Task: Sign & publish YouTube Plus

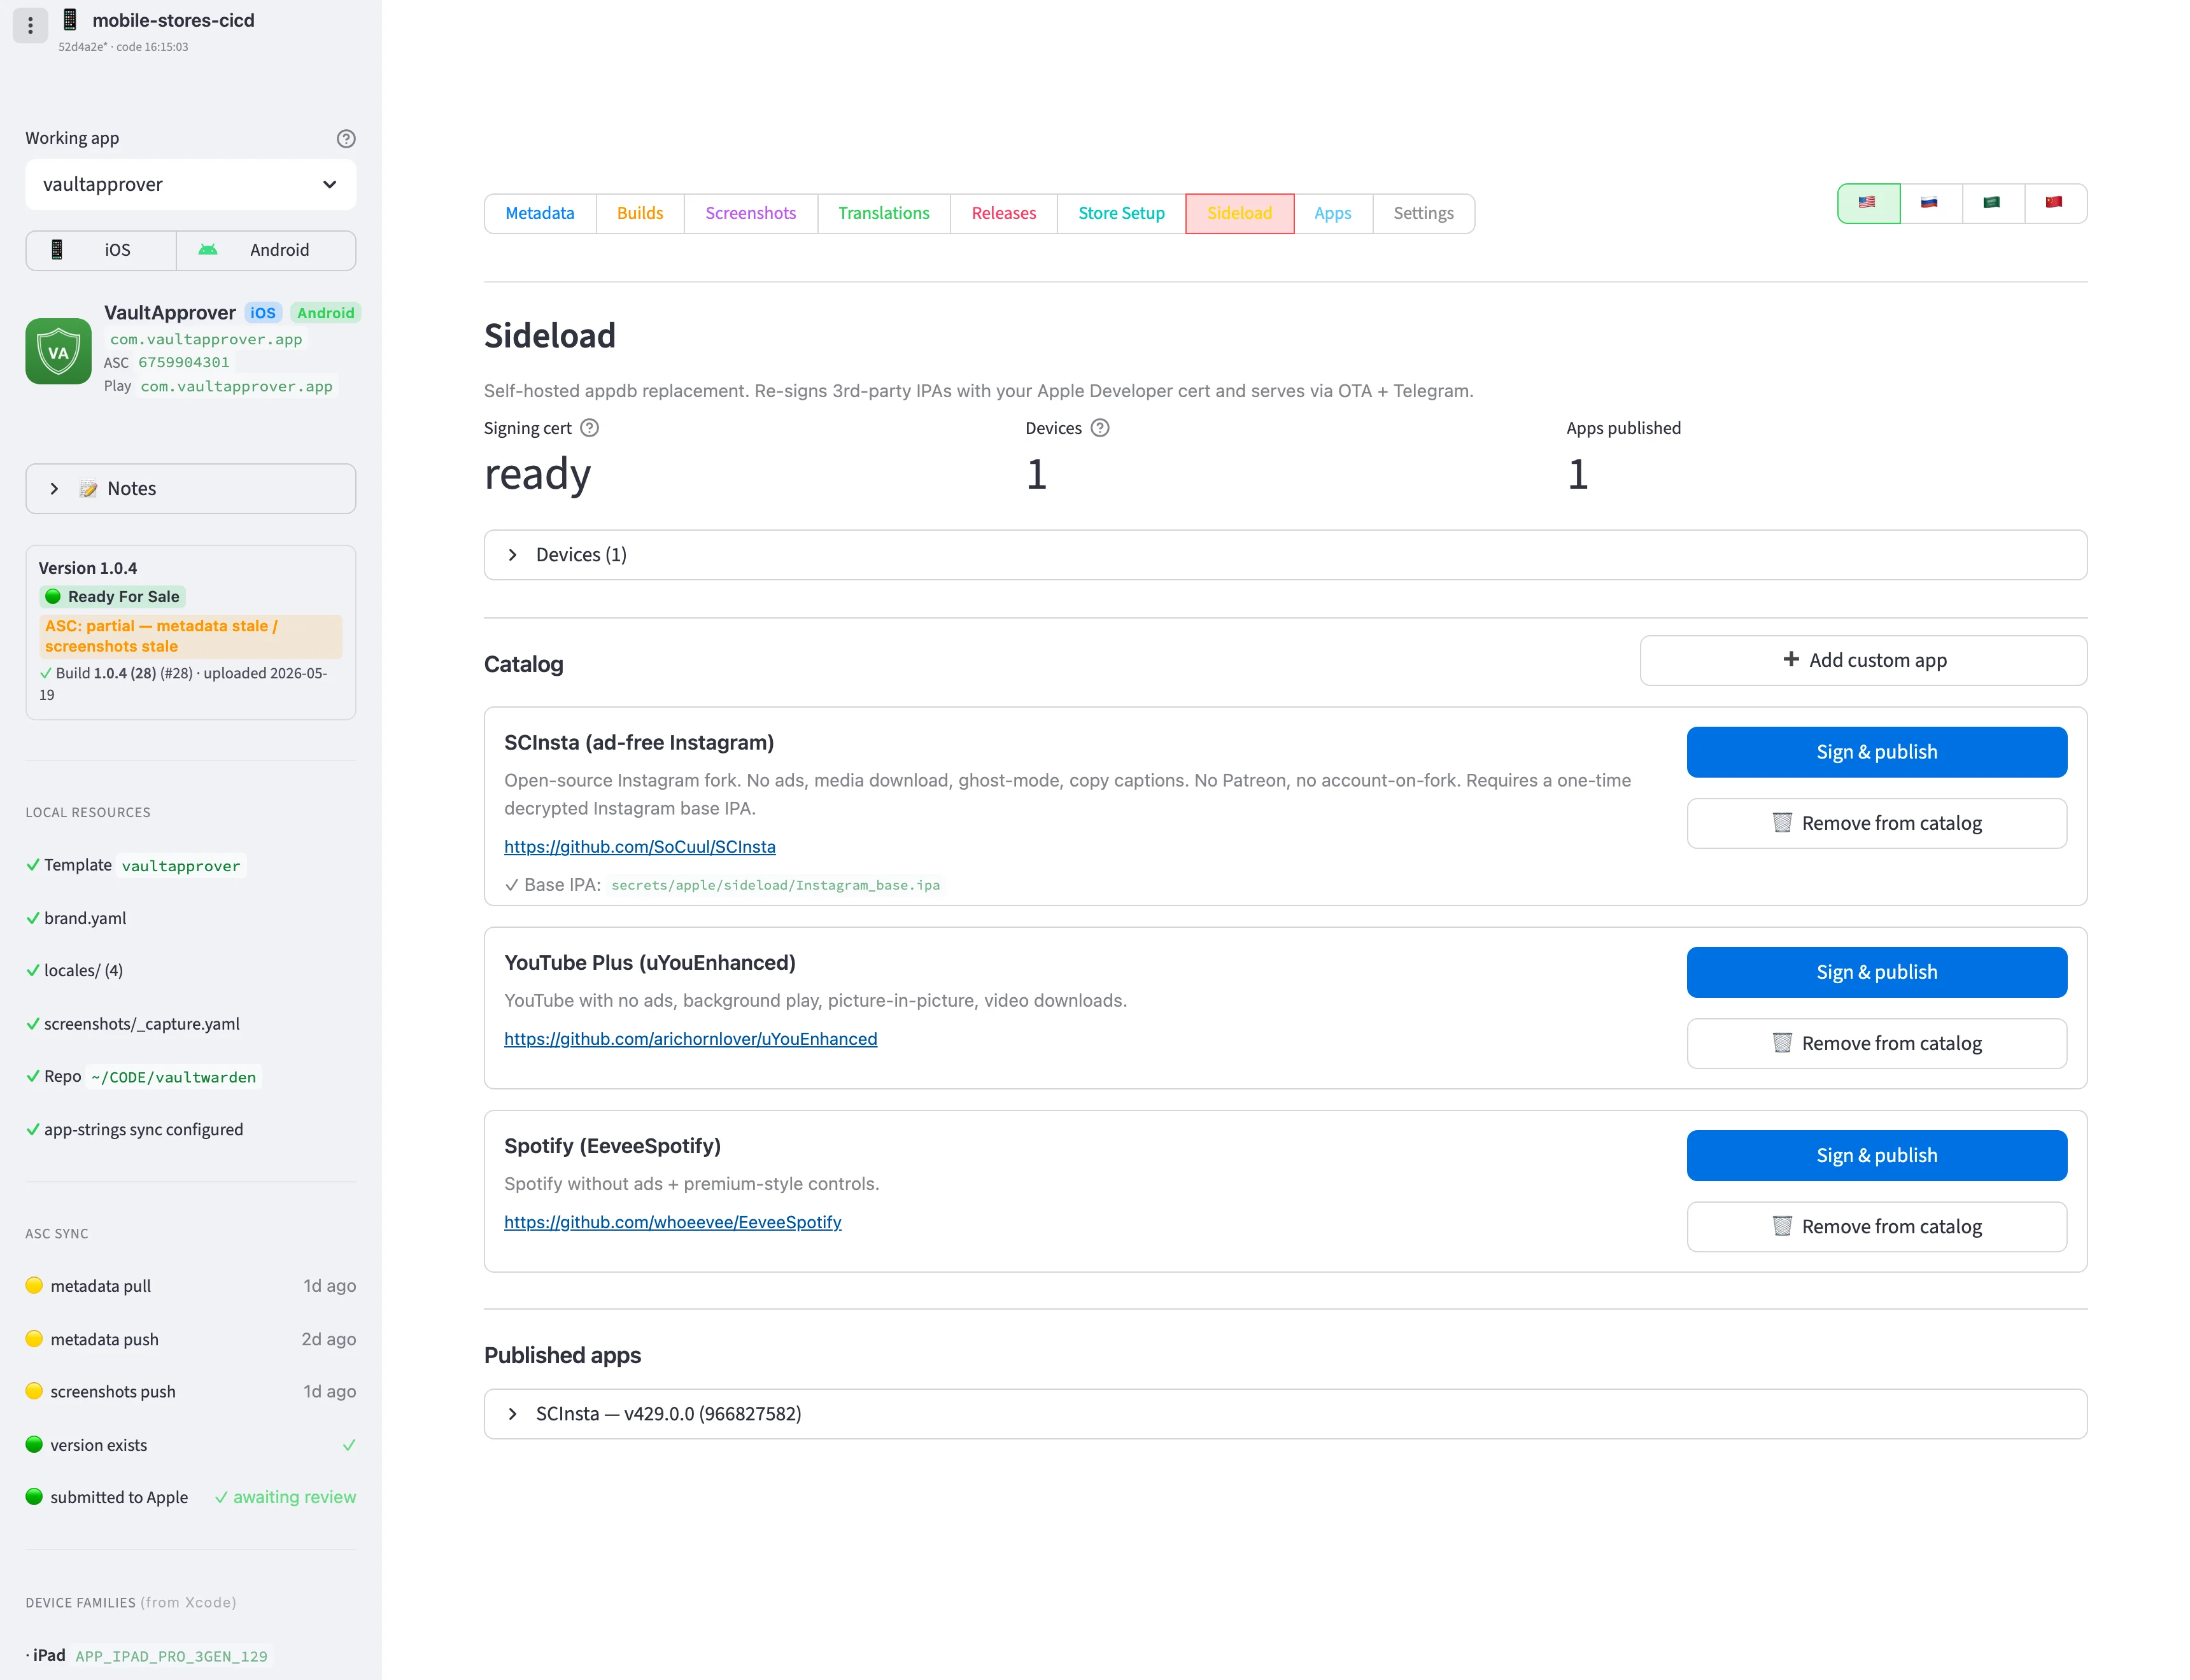Action: point(1876,972)
